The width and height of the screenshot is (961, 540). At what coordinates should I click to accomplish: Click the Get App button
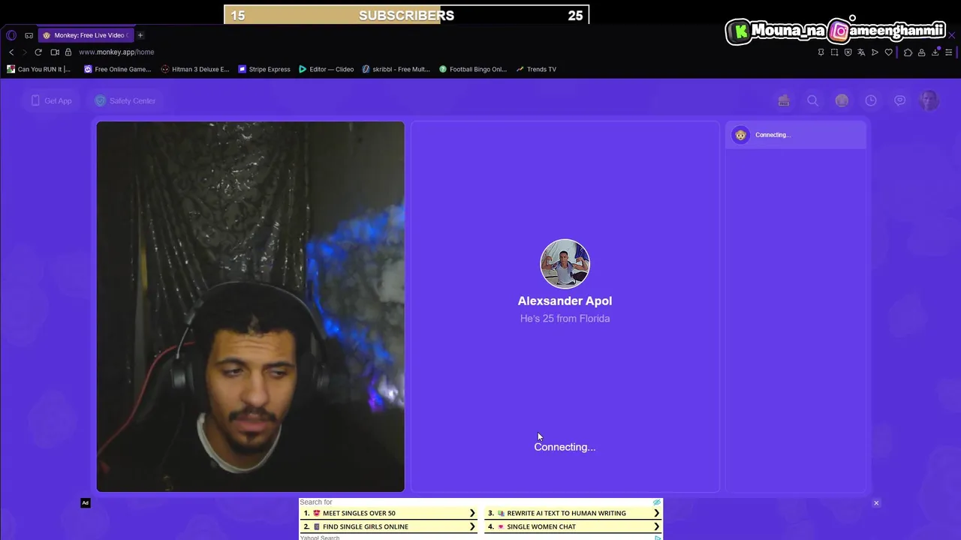51,100
